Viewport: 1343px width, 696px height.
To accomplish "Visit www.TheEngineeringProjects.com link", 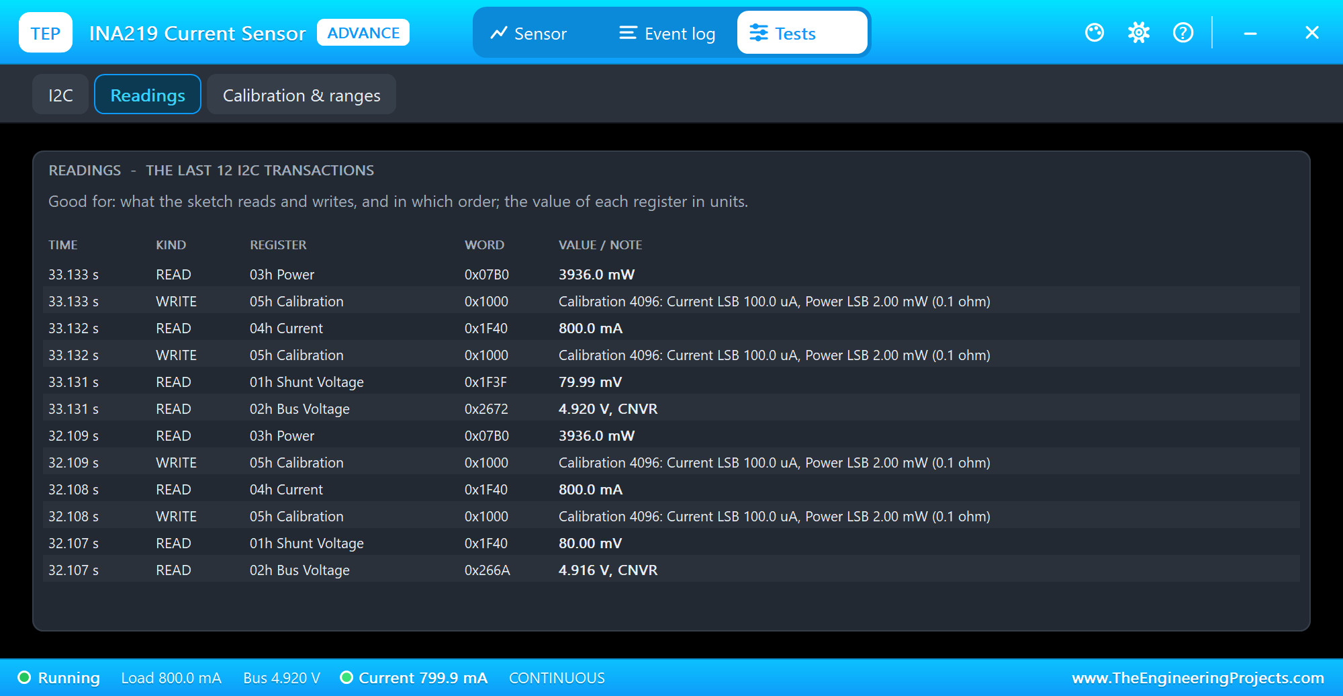I will (1198, 678).
